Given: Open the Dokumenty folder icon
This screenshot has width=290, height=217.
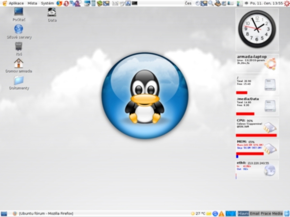Looking at the screenshot, I should click(19, 83).
